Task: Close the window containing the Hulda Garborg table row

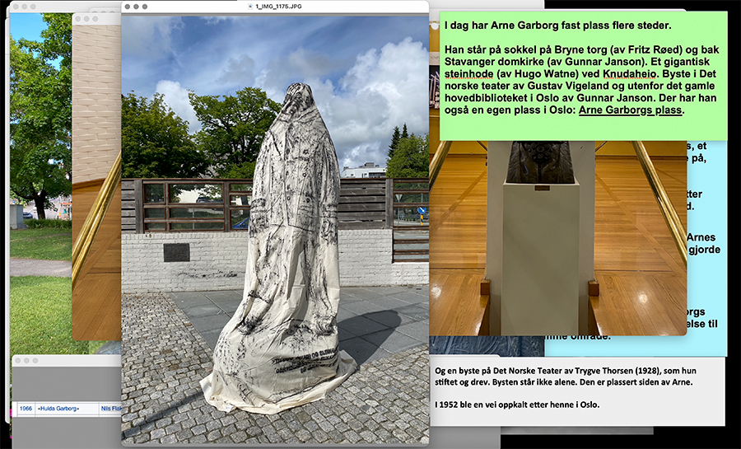Action: pos(18,361)
